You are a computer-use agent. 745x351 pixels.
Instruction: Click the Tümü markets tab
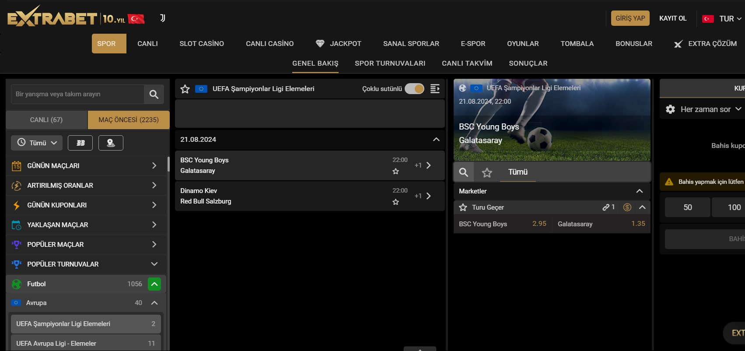tap(518, 172)
